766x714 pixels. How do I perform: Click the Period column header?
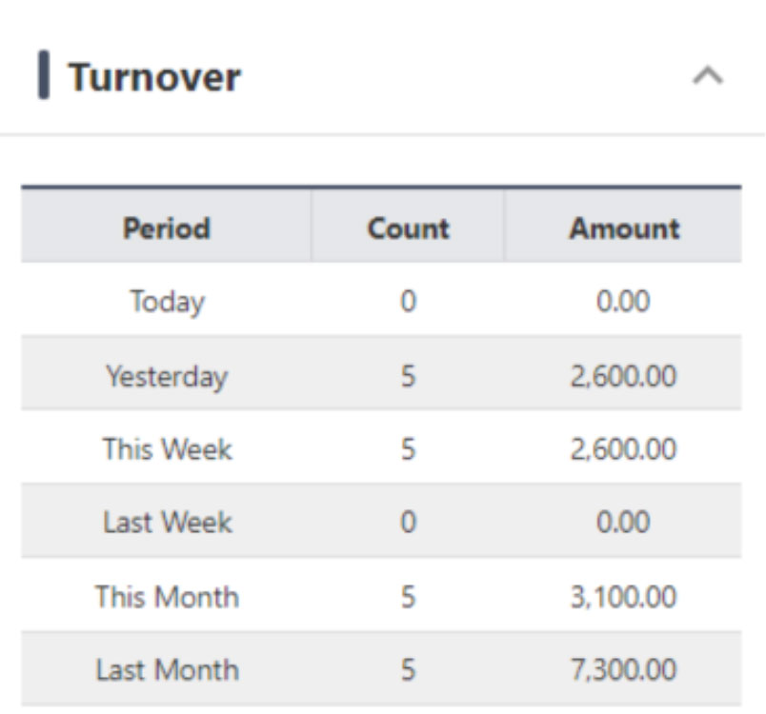[x=167, y=228]
